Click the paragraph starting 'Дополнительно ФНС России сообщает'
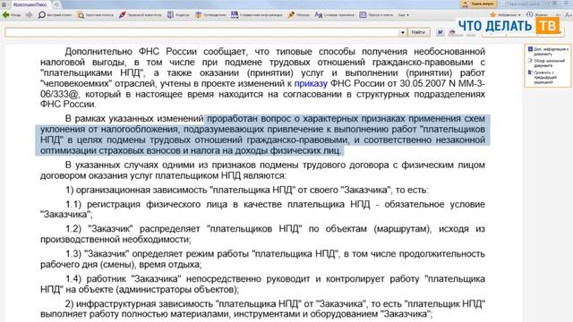The height and width of the screenshot is (322, 573). point(262,78)
